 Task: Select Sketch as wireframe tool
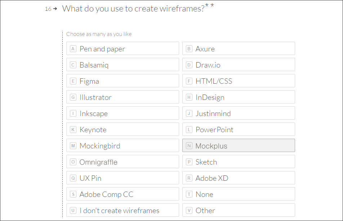pyautogui.click(x=239, y=162)
